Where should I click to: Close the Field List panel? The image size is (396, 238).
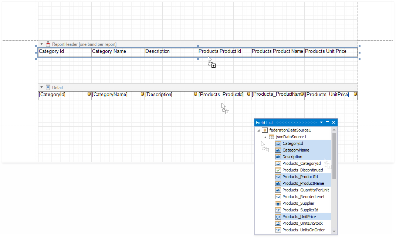[x=333, y=122]
